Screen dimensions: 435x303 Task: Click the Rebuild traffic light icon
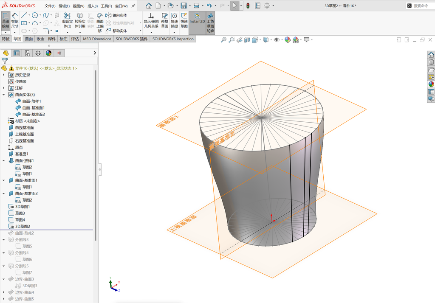tap(248, 6)
